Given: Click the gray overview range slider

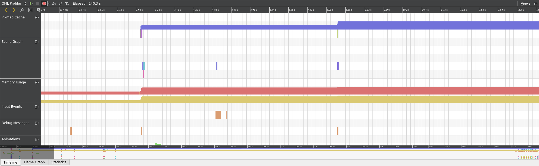Looking at the screenshot, I should [x=27, y=153].
